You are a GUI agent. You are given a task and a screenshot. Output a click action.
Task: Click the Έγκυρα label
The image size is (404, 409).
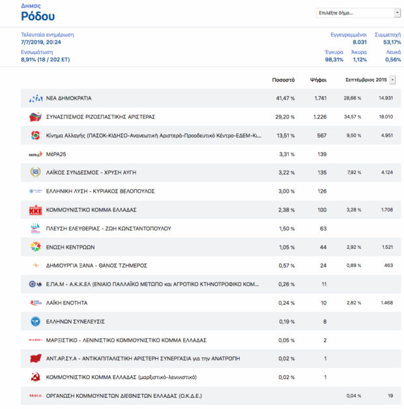pyautogui.click(x=334, y=52)
